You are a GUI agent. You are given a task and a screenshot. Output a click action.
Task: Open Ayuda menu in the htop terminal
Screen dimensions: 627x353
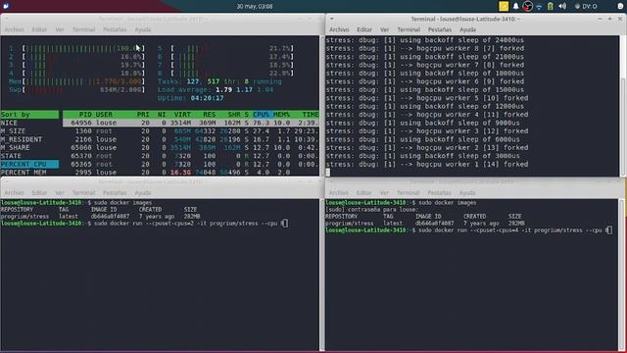click(x=143, y=29)
